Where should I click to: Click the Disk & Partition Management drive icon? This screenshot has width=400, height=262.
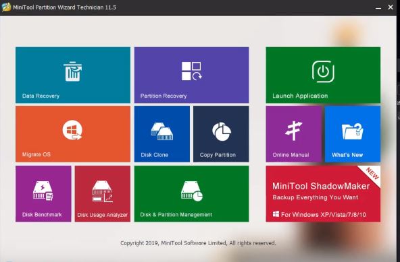point(192,191)
